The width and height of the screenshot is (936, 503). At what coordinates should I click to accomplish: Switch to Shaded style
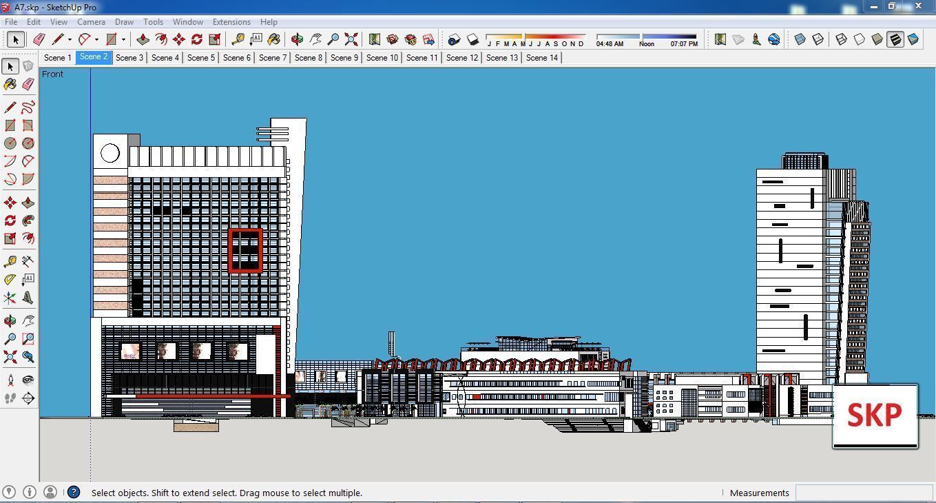coord(877,39)
